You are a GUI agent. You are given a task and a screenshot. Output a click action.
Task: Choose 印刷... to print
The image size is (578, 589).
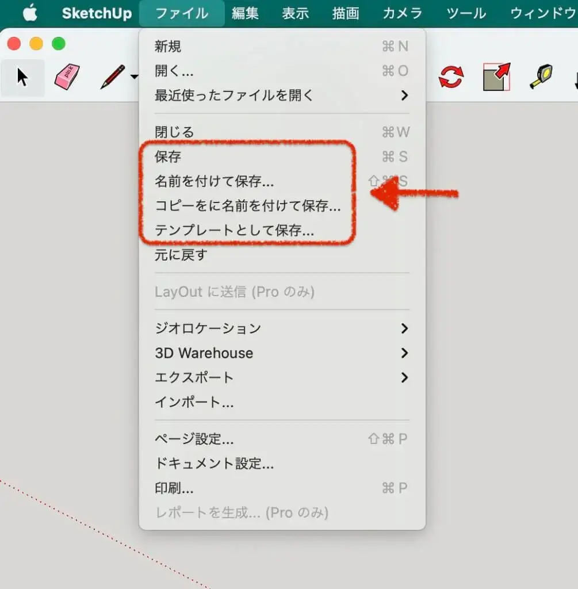point(282,488)
